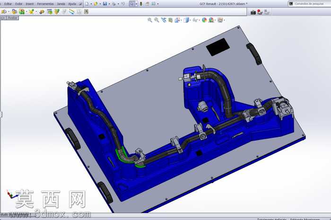This screenshot has height=220, width=331.
Task: Expand the New document dropdown arrow
Action: pos(91,4)
